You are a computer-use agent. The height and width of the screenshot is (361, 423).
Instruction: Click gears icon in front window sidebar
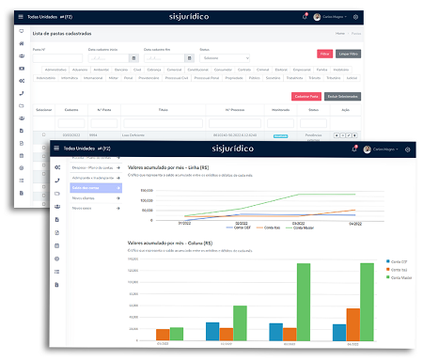point(57,167)
